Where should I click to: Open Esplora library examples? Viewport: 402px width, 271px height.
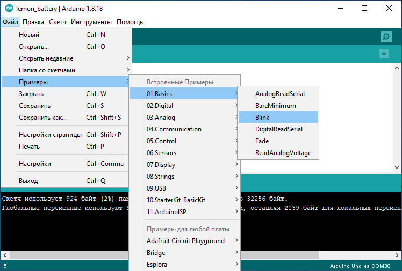(x=184, y=264)
